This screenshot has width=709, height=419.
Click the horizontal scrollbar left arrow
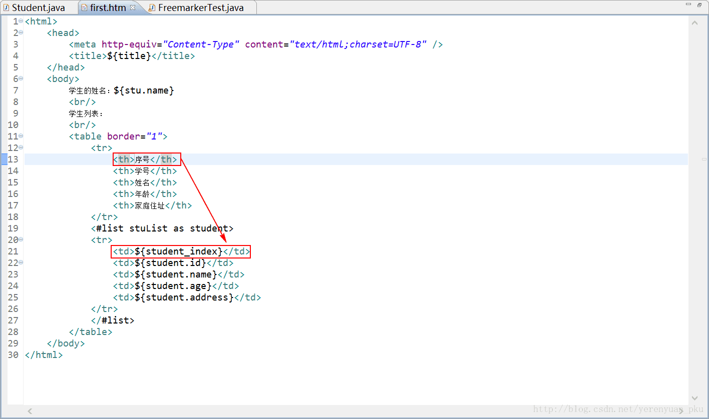tap(30, 411)
